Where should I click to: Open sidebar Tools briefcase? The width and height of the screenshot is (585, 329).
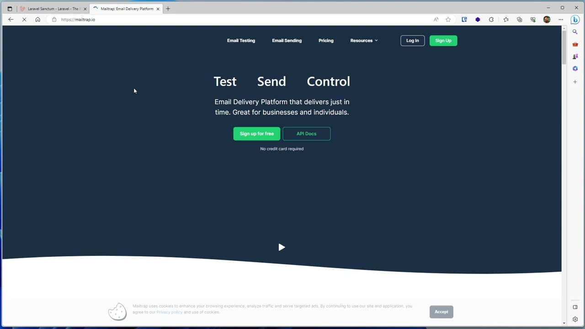[x=575, y=44]
